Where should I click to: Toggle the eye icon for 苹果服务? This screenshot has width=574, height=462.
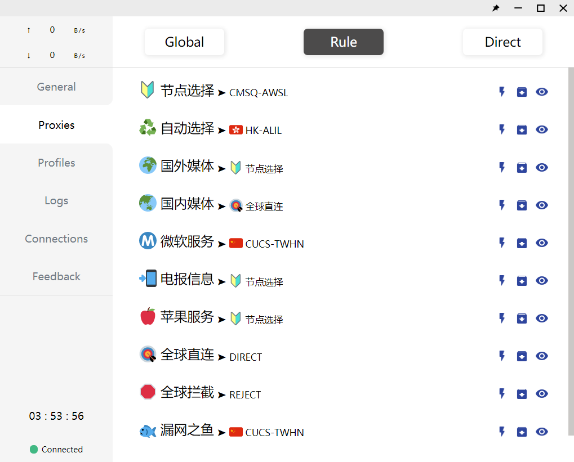[x=542, y=318]
